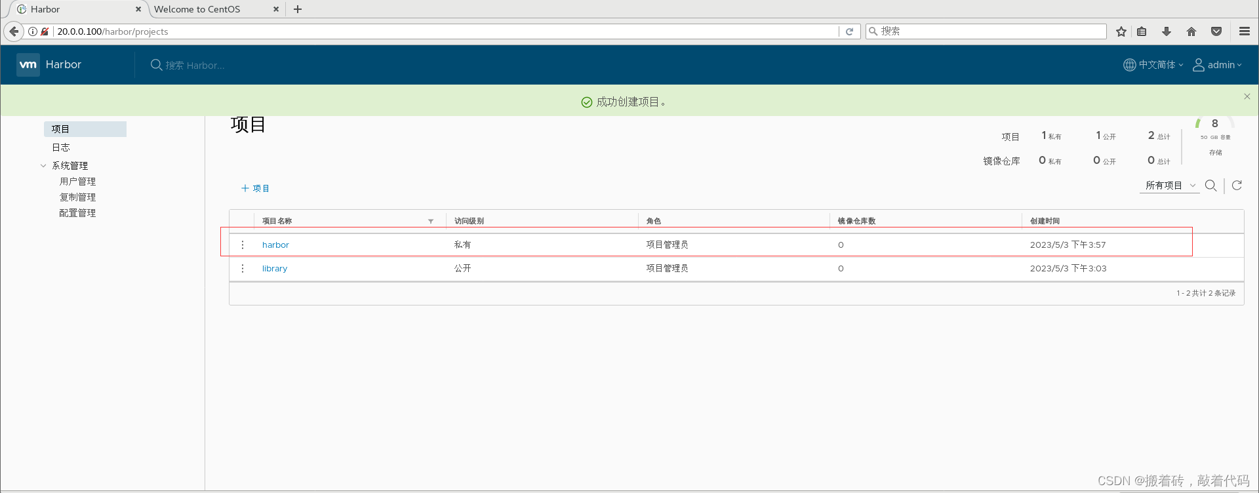Click the 2023/5/3 下午3:03 creation time
Viewport: 1259px width, 493px height.
tap(1068, 268)
